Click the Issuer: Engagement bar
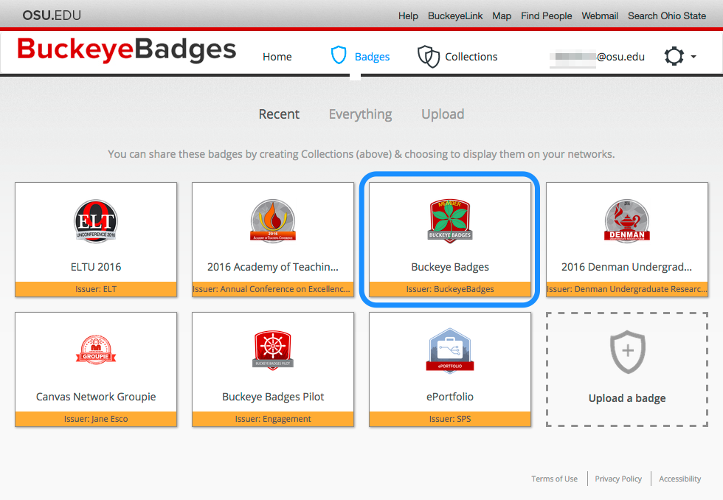This screenshot has width=723, height=500. tap(273, 419)
